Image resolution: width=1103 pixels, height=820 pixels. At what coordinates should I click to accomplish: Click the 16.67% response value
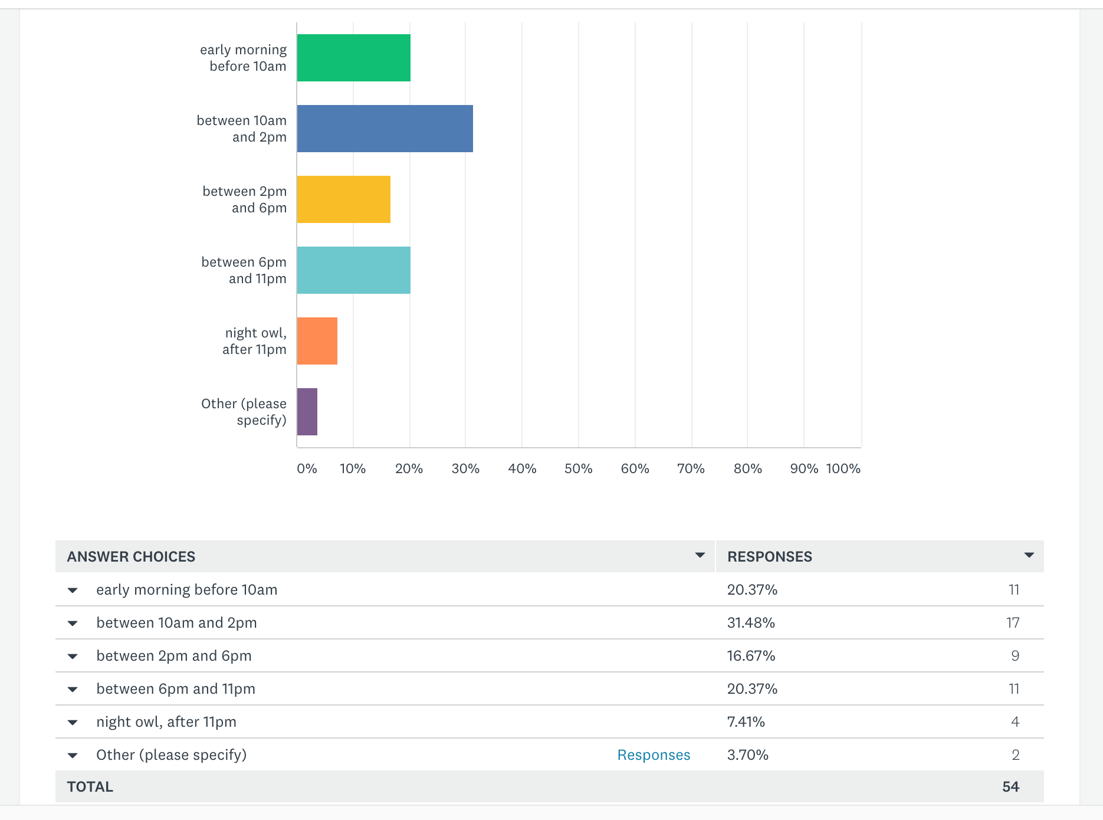point(751,655)
